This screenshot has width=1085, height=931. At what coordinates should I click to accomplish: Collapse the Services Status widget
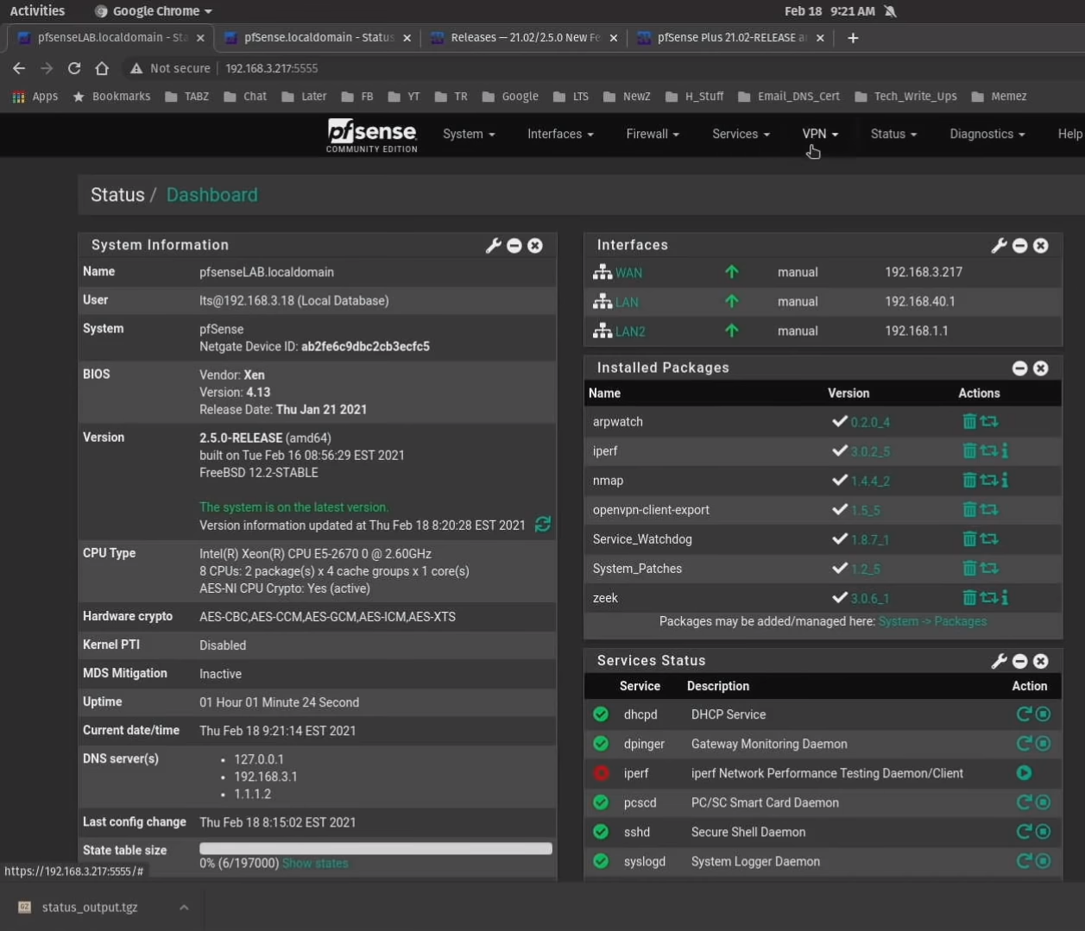[x=1019, y=661]
